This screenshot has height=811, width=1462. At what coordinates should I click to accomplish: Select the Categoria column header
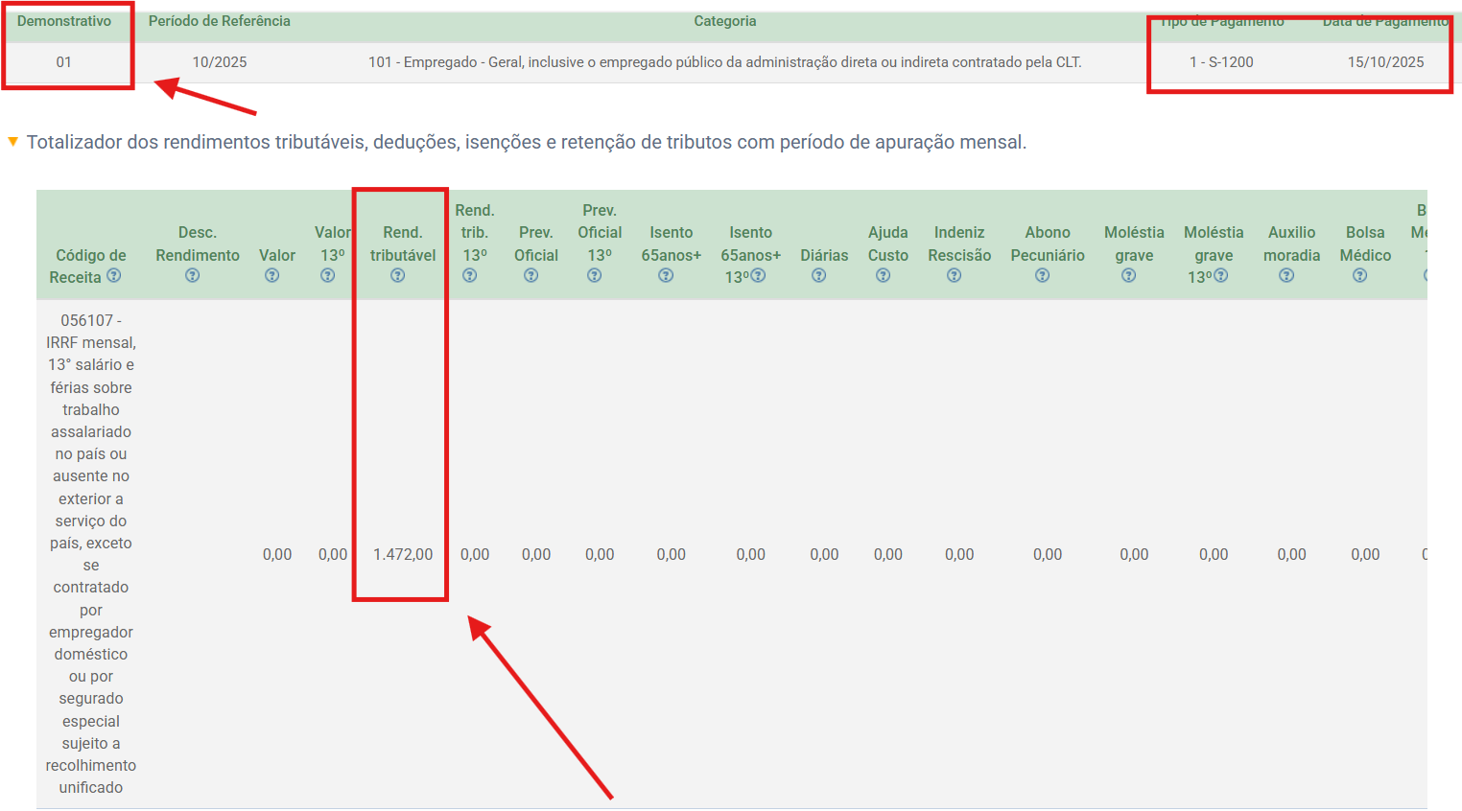click(x=725, y=21)
